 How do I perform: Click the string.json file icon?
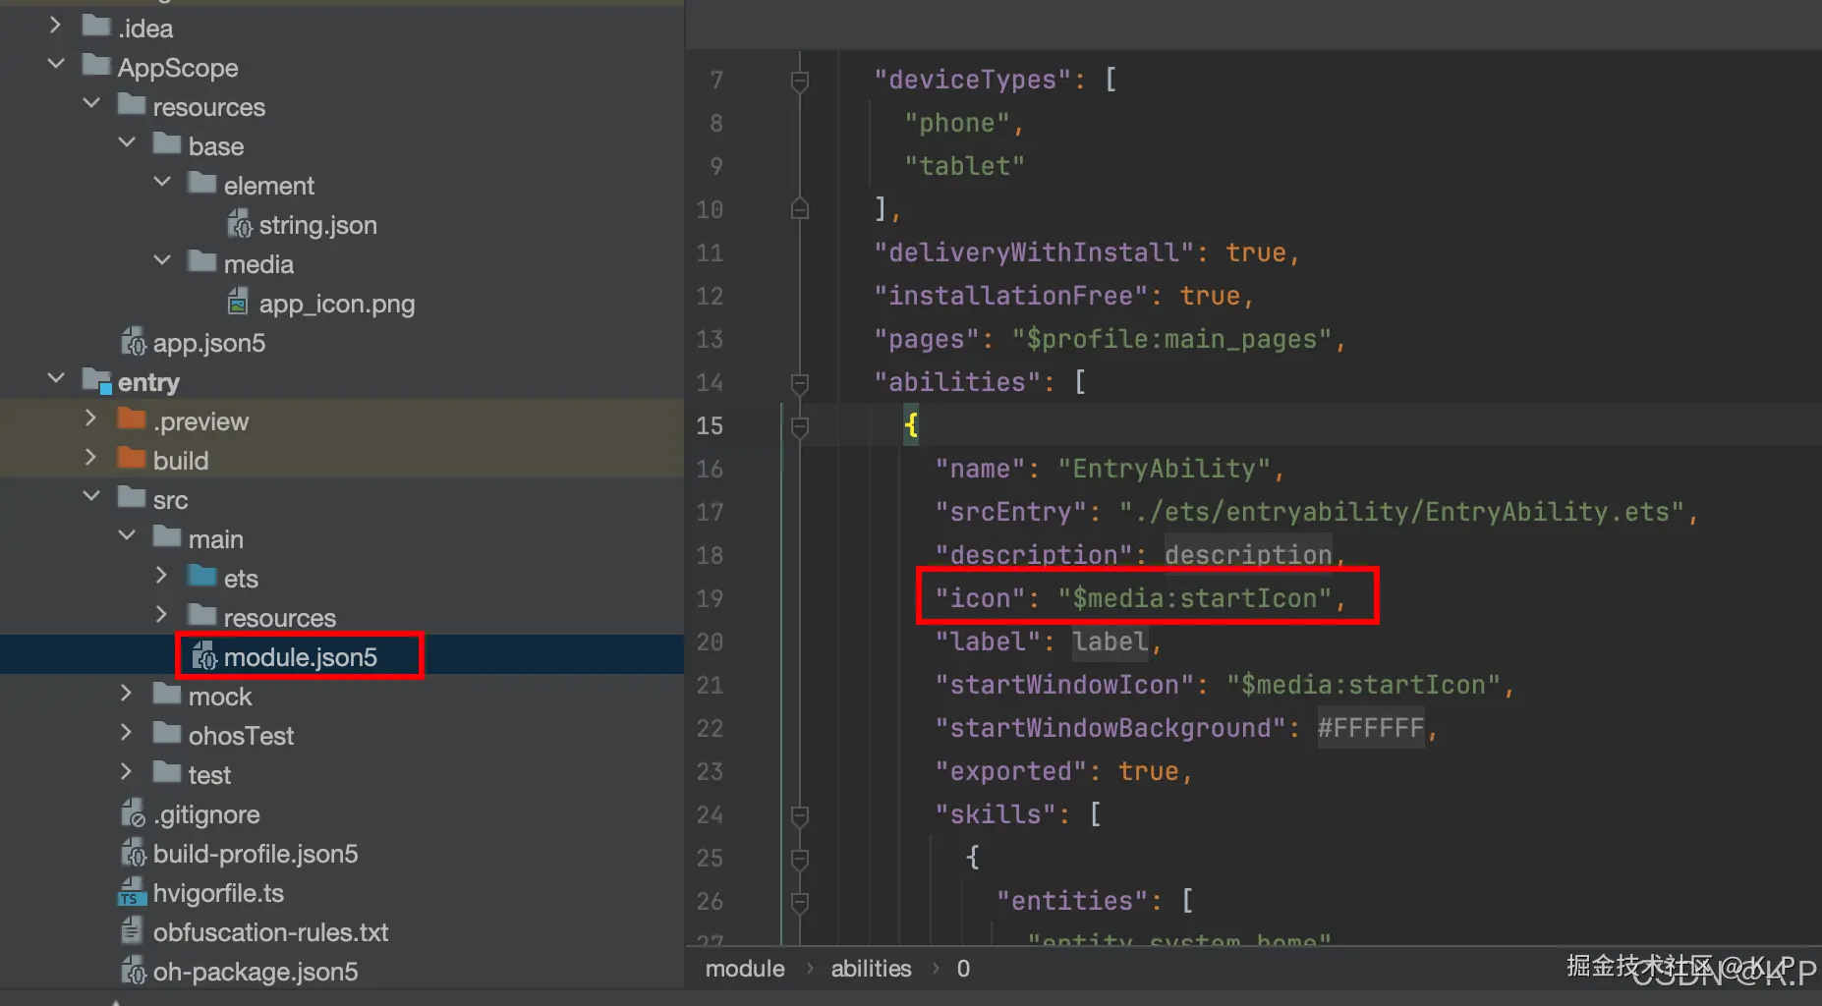coord(240,224)
